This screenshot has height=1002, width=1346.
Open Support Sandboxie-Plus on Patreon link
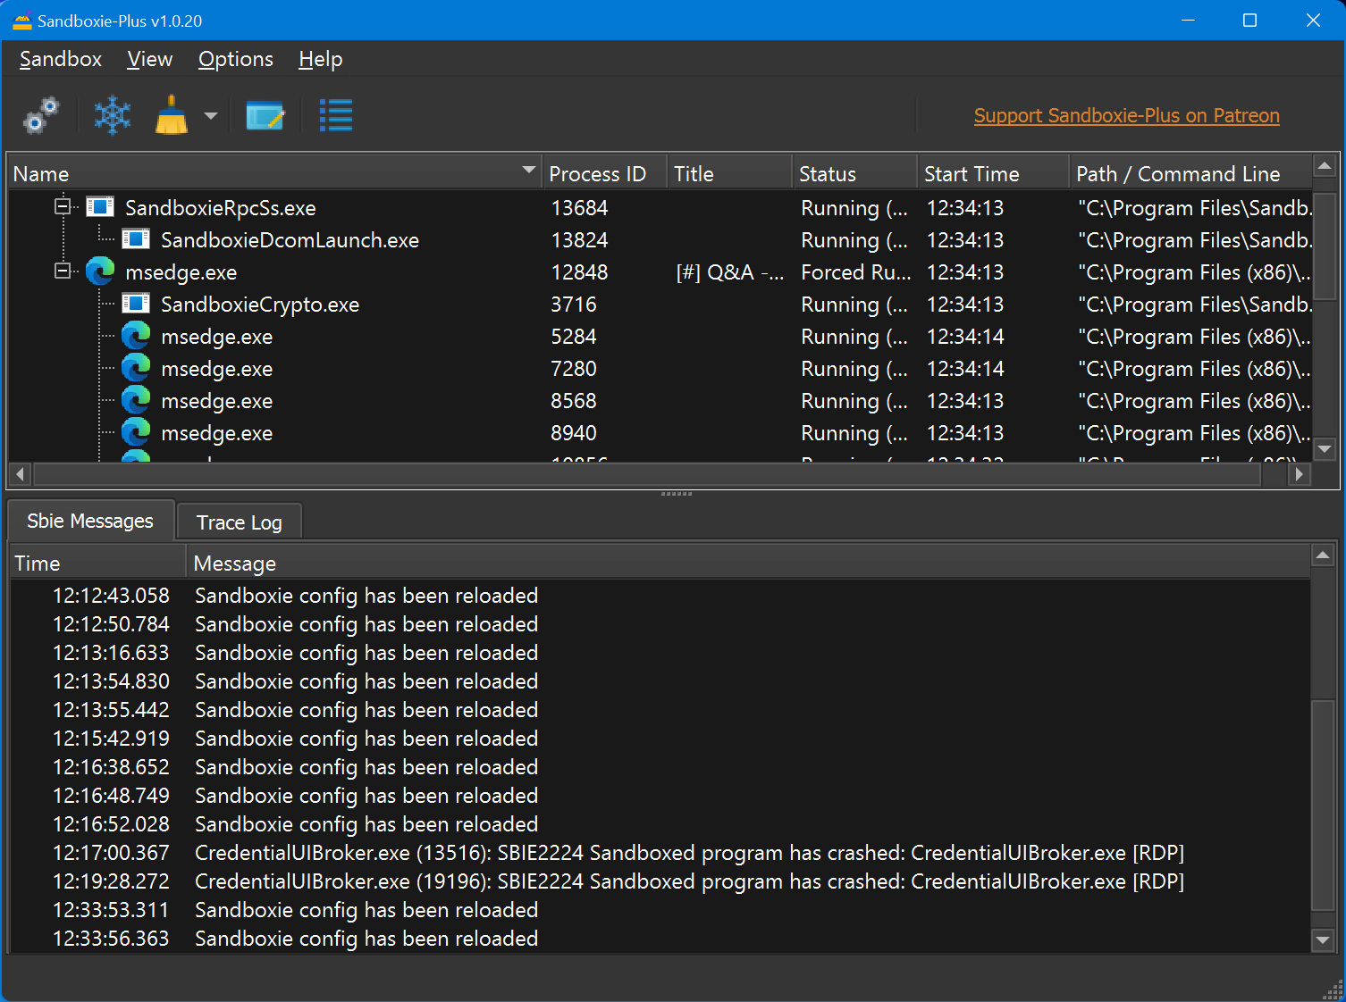click(1126, 116)
